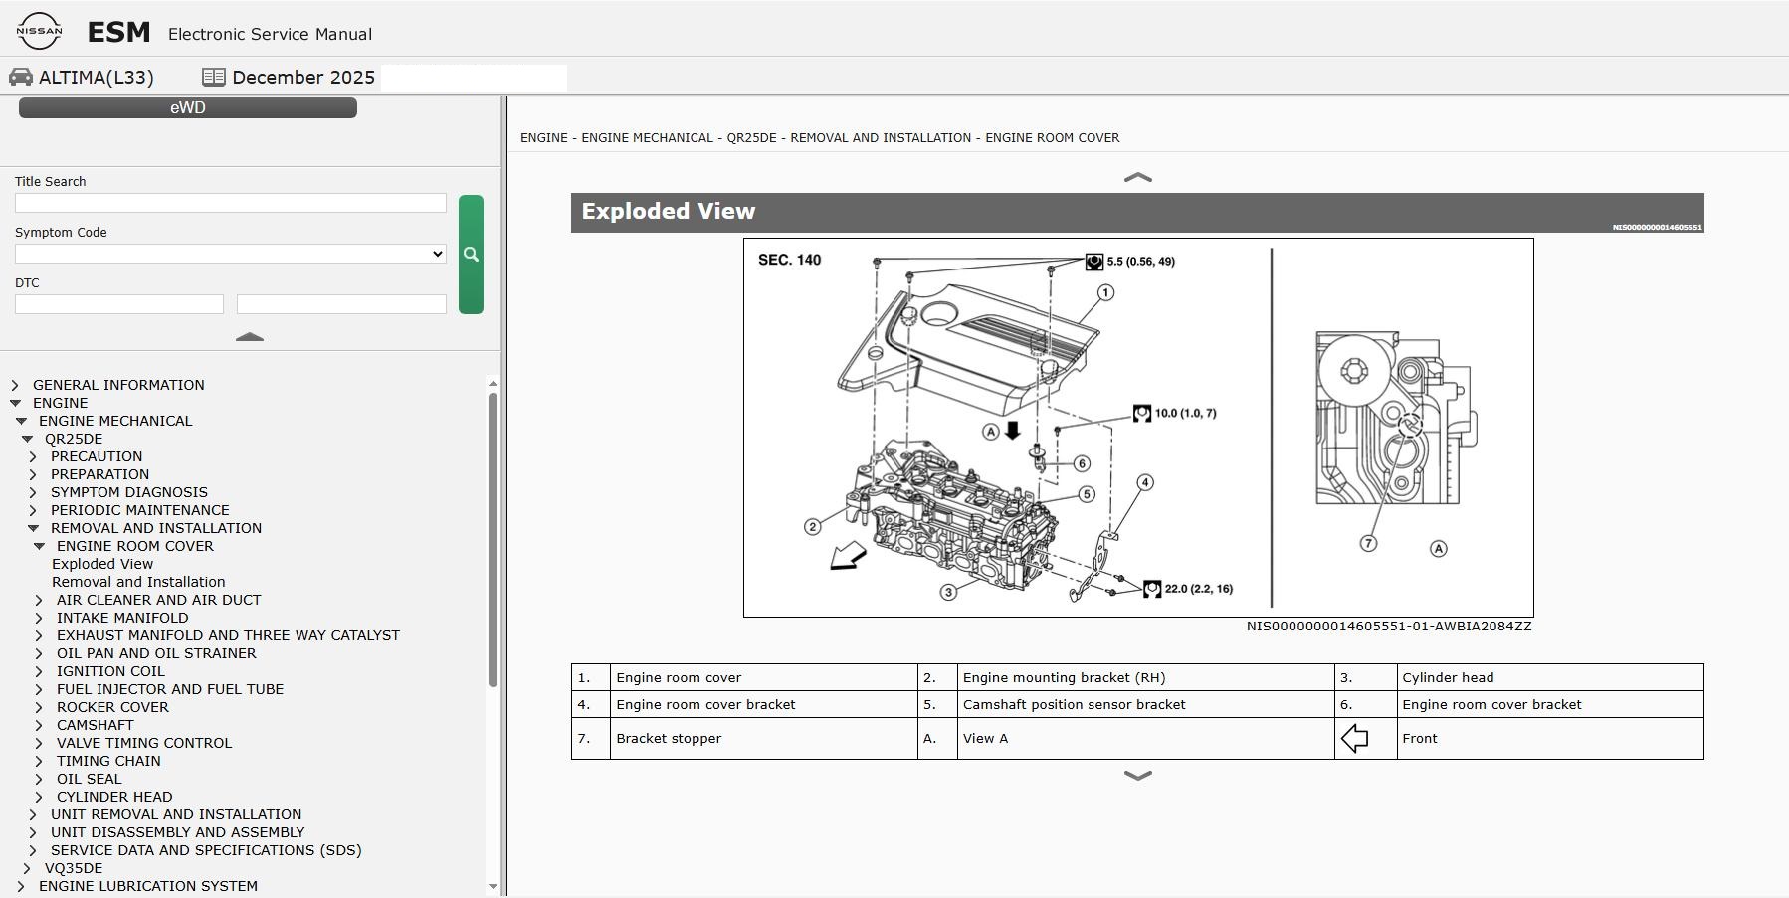
Task: Expand the PRECAUTION node
Action: pos(33,456)
